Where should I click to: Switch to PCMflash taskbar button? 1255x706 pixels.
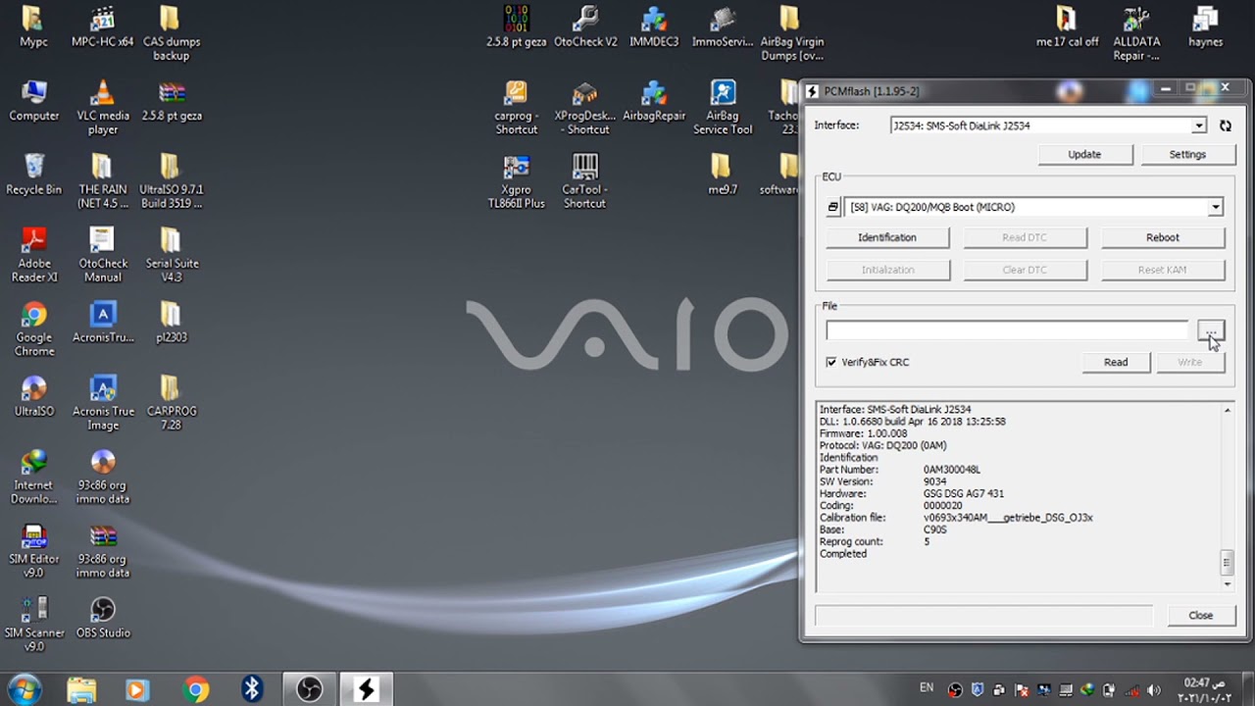point(367,689)
